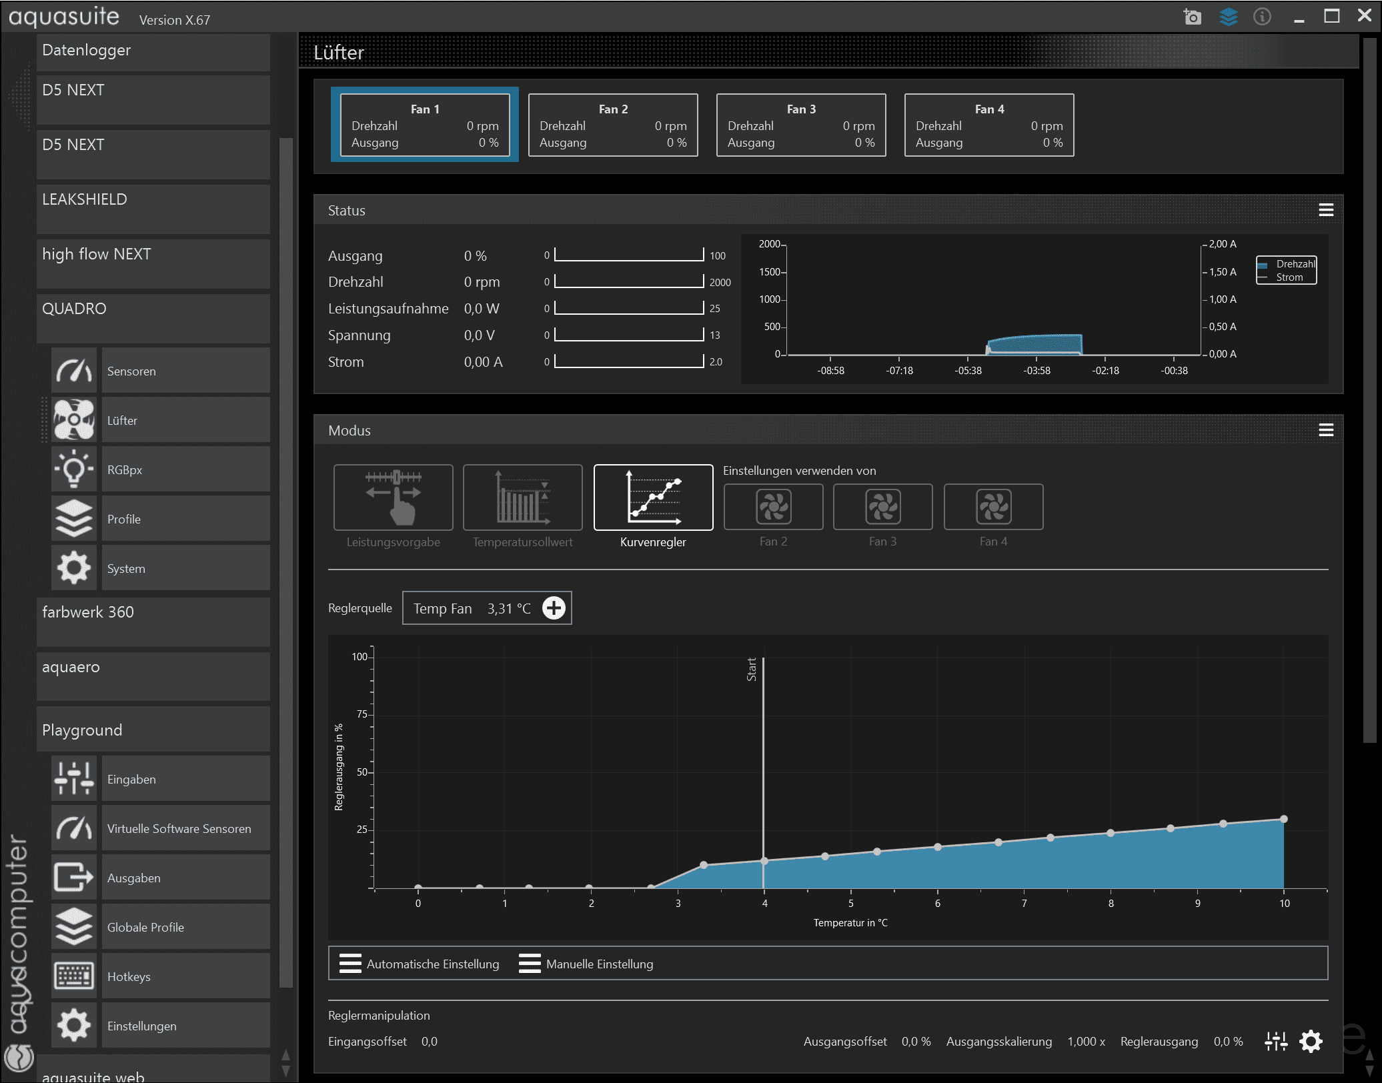1382x1083 pixels.
Task: Select the Fan 2 card
Action: (x=613, y=125)
